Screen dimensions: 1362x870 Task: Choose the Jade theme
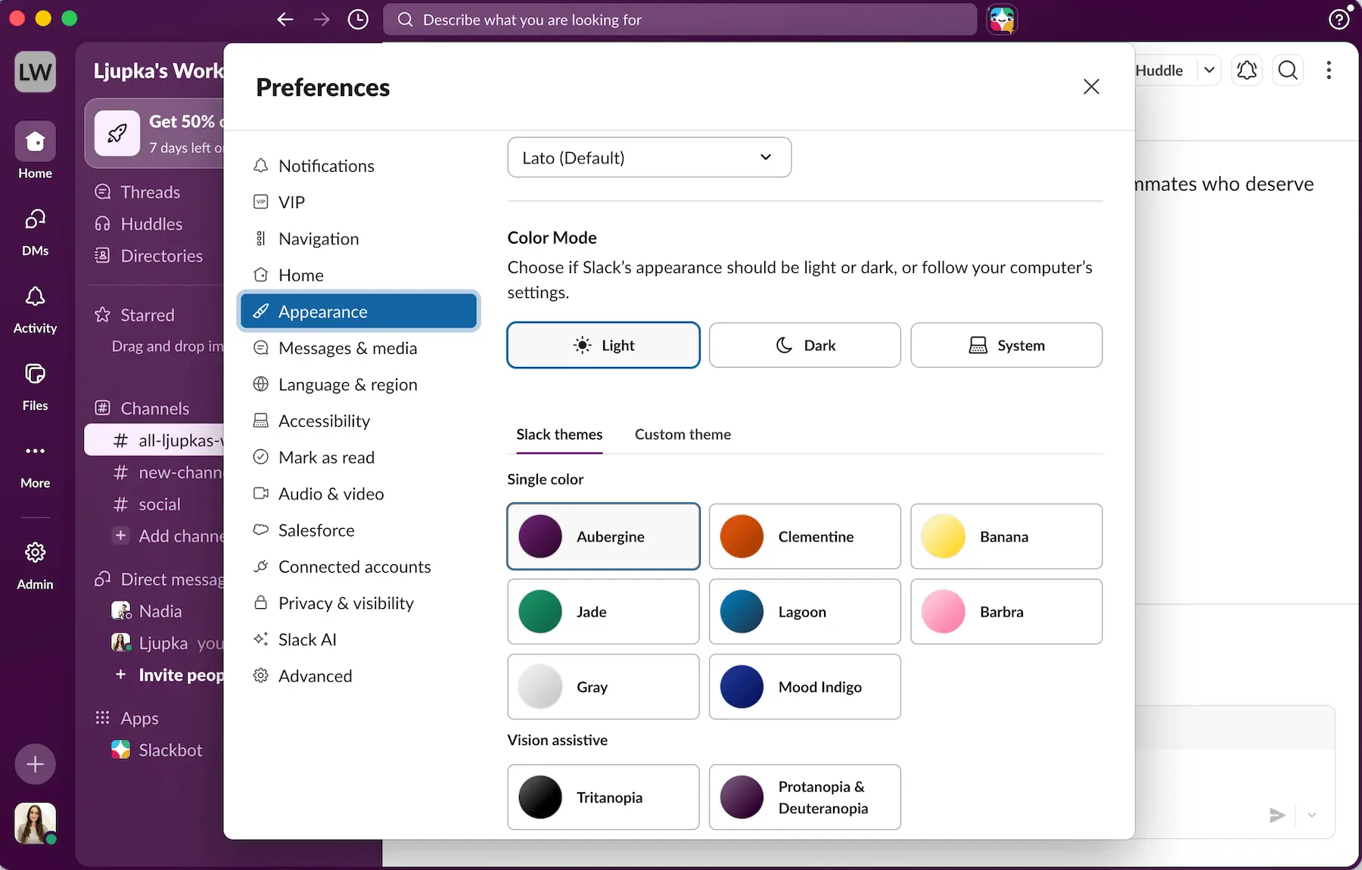click(x=603, y=611)
